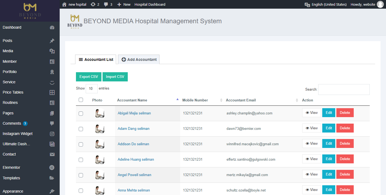Toggle the select-all checkbox in table header
Viewport: 386px width, 195px height.
pos(81,100)
